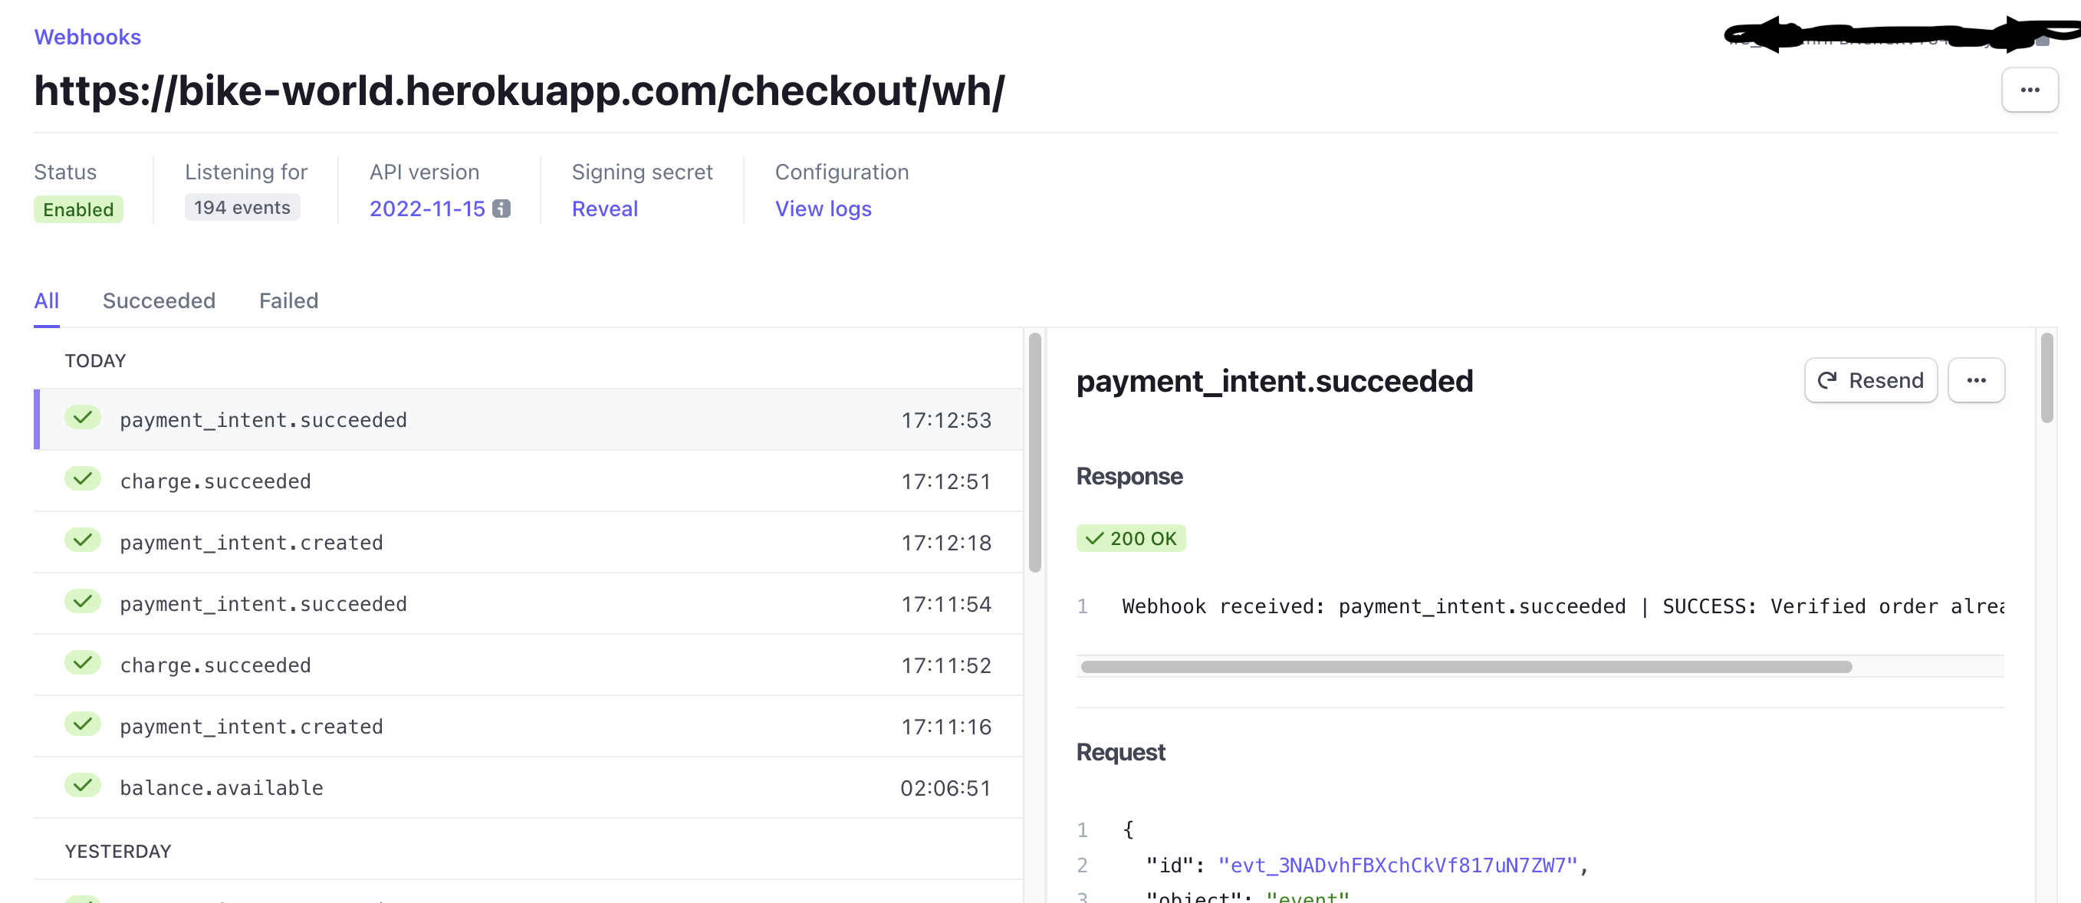The image size is (2081, 903).
Task: Open the event detail overflow menu
Action: click(1976, 380)
